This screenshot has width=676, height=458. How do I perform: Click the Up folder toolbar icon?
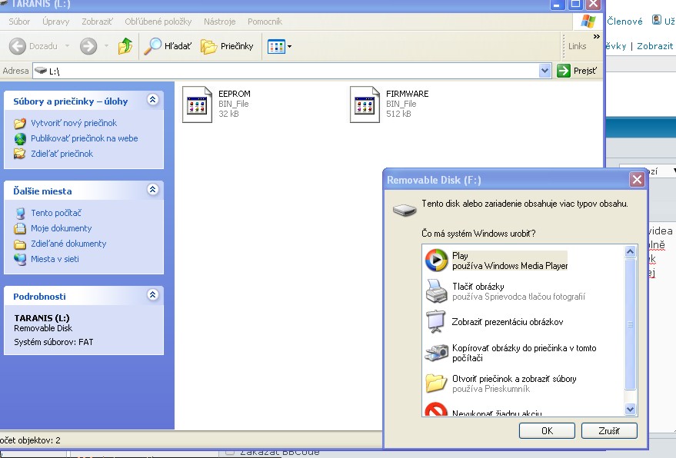click(x=125, y=47)
